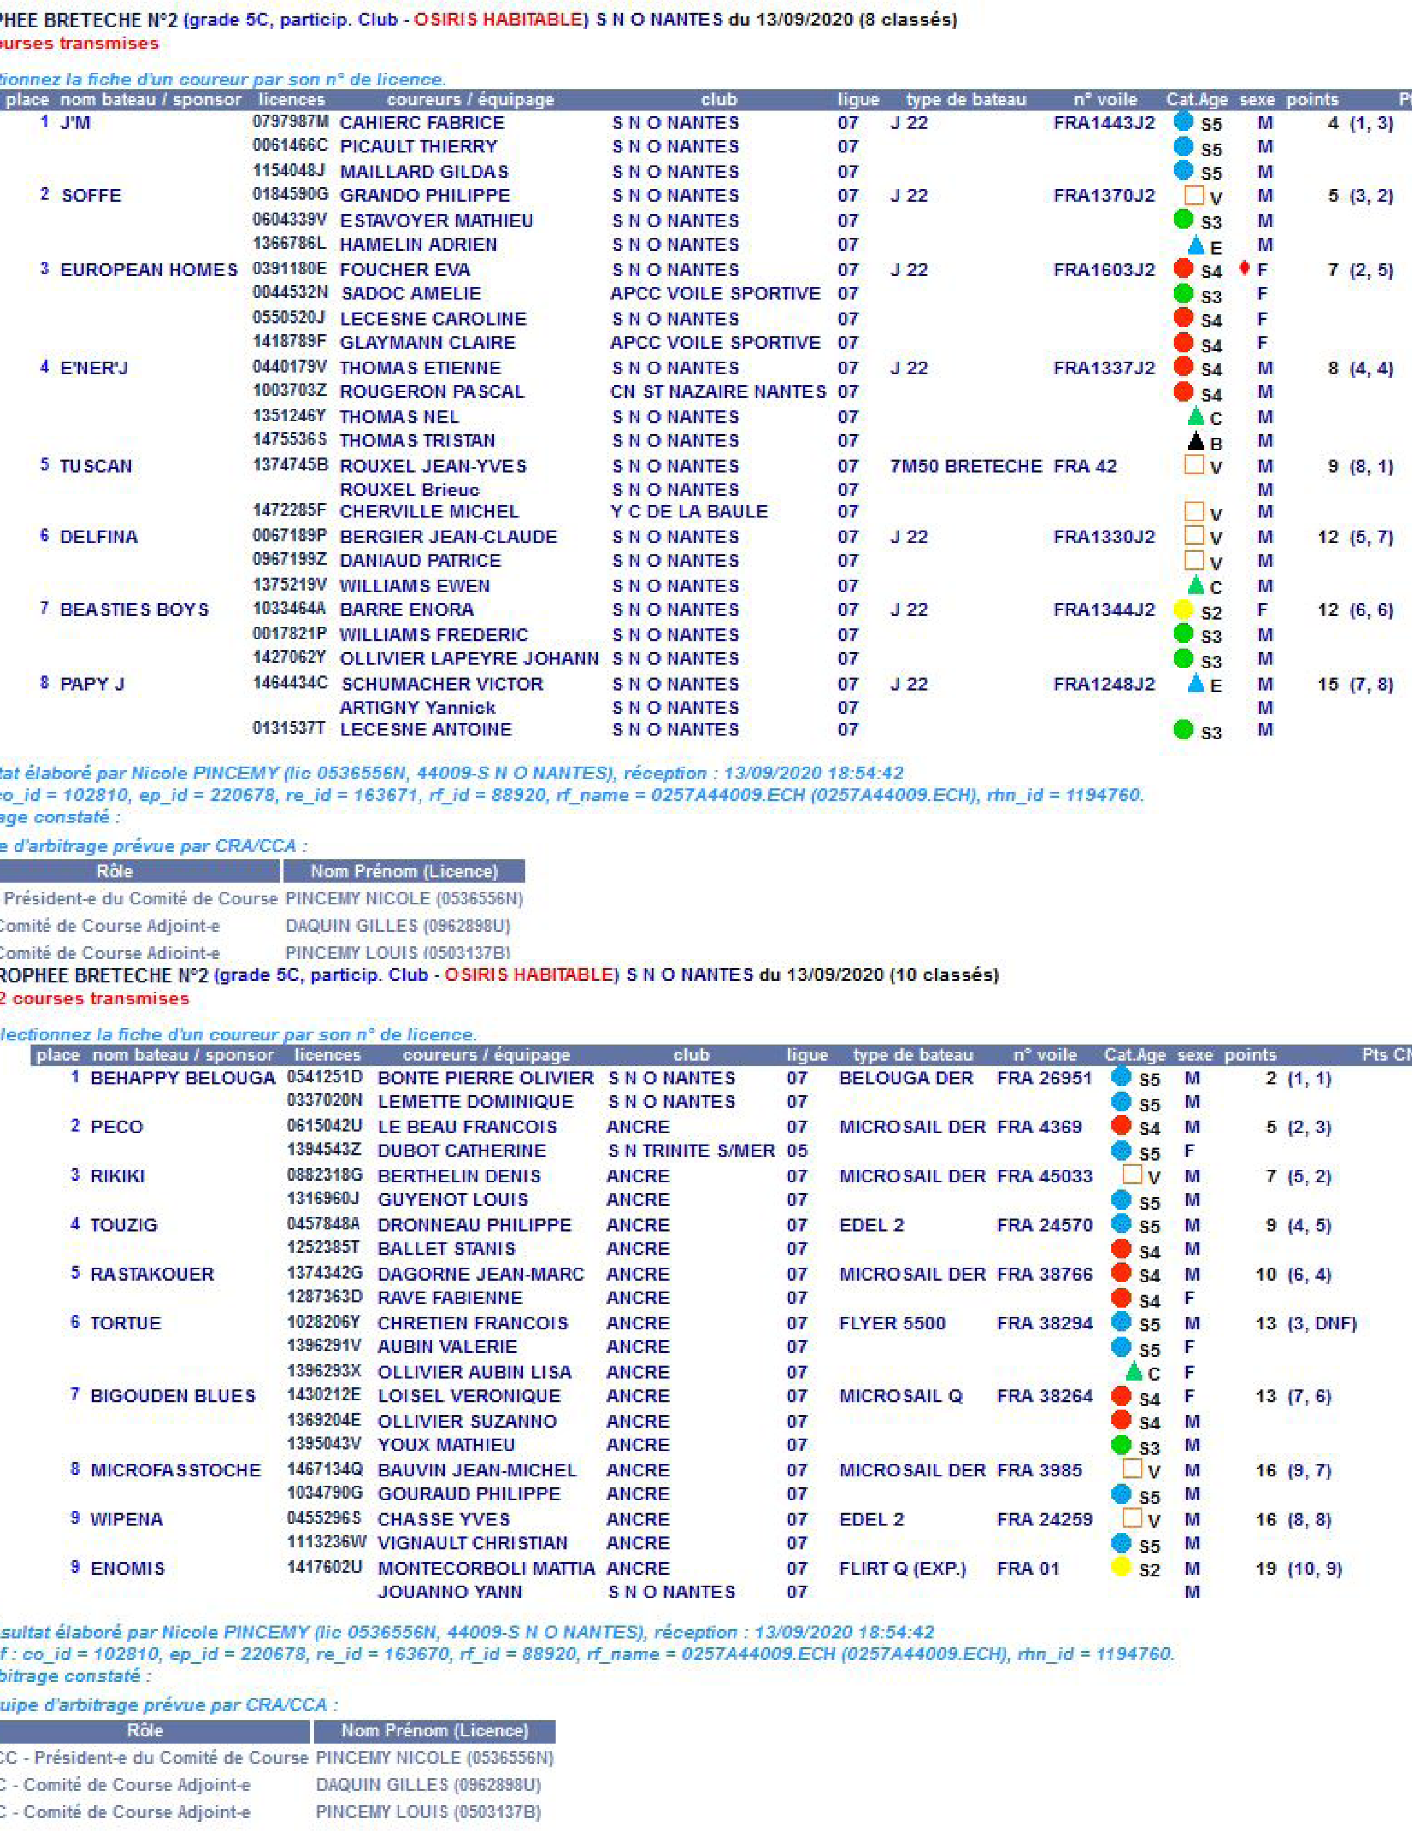Click the OSIRIS HABITABLE link in the 8 classés heading

(x=499, y=19)
